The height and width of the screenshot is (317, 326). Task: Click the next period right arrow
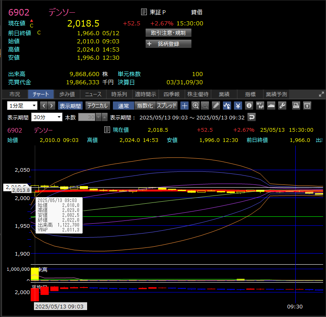point(52,106)
